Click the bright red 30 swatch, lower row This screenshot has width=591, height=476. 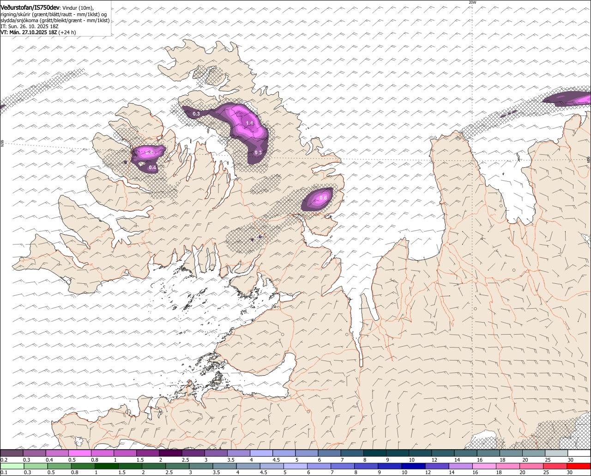[x=579, y=466]
